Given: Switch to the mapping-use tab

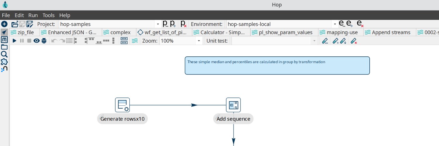Looking at the screenshot, I should pos(340,32).
